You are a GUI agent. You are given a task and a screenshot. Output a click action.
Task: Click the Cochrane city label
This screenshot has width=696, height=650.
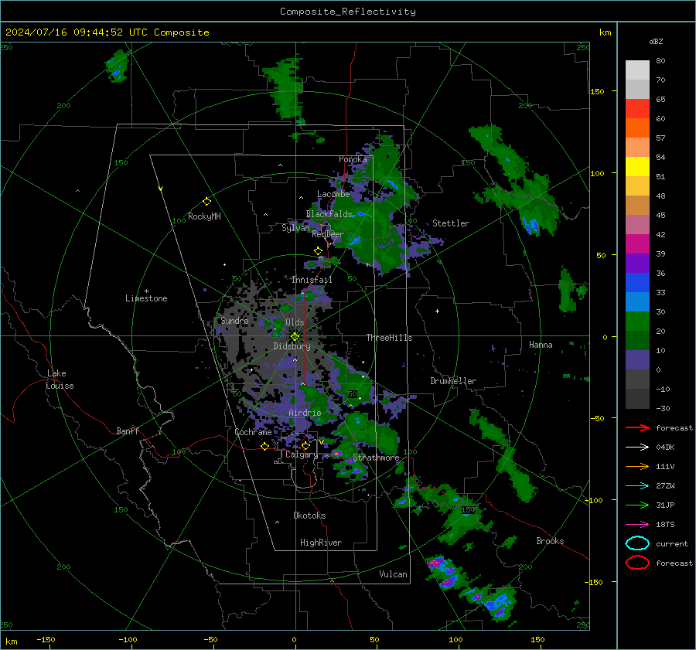(x=253, y=432)
